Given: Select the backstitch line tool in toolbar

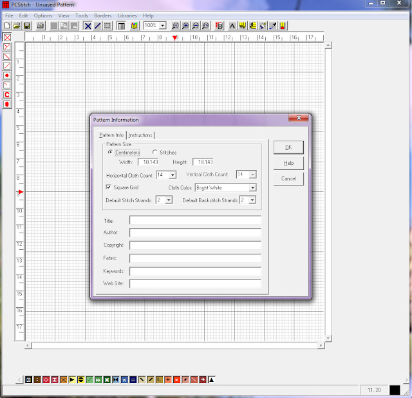Looking at the screenshot, I should 98,26.
